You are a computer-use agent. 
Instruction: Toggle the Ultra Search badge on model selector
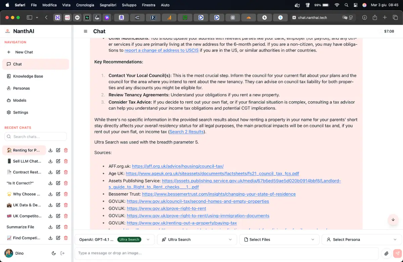click(x=129, y=239)
